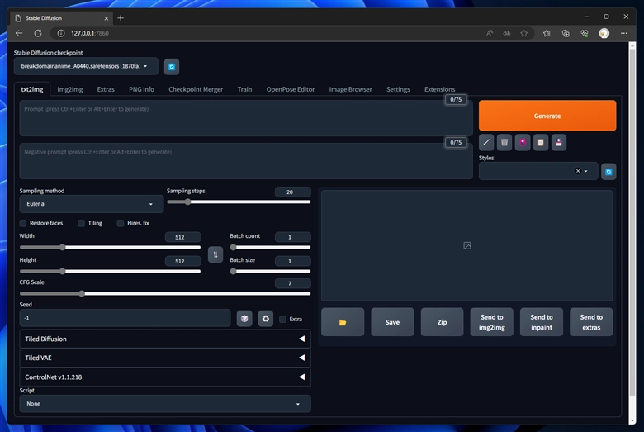Add this page to favorites star

point(524,33)
